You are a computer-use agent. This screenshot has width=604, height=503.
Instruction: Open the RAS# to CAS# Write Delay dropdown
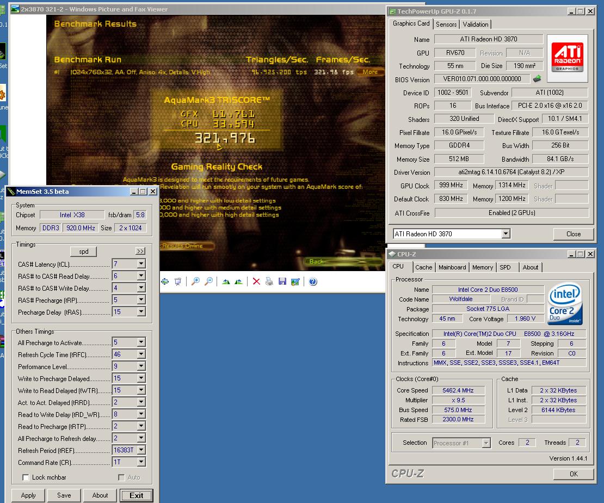pos(141,288)
